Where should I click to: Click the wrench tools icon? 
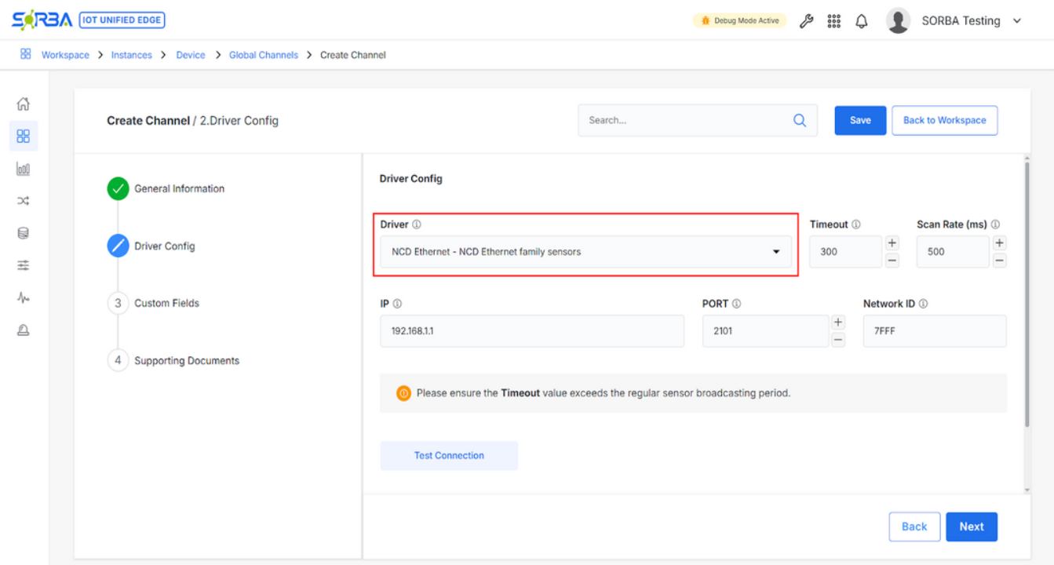[806, 21]
